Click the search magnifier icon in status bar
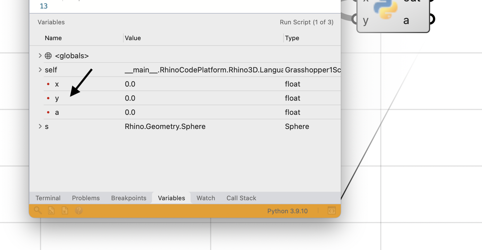Screen dimensions: 482x250 click(x=38, y=210)
